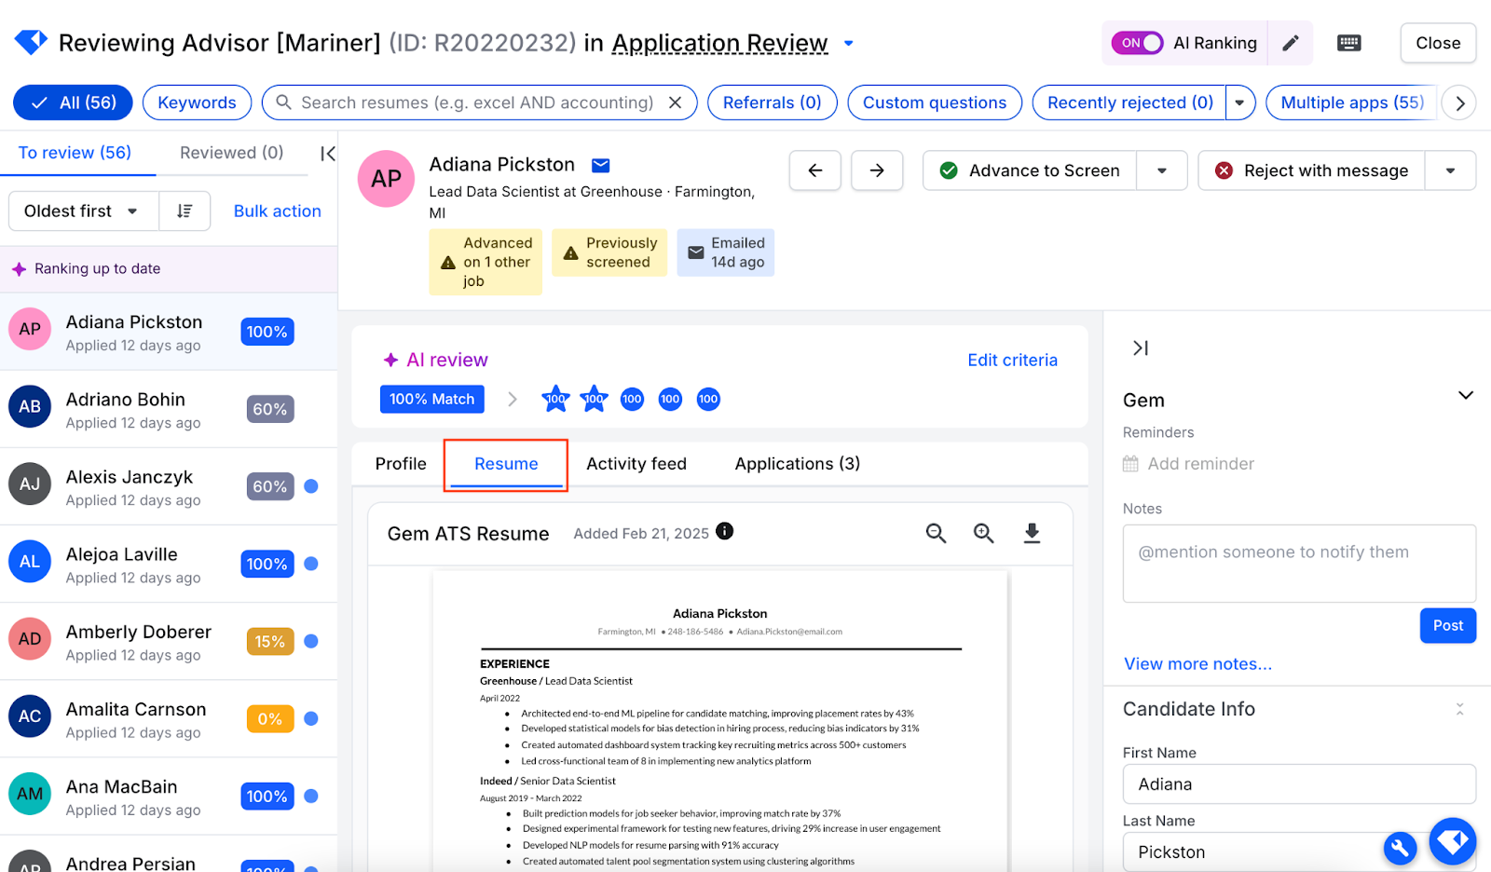Screen dimensions: 1491x872
Task: Click the Edit criteria link
Action: [x=1012, y=361]
